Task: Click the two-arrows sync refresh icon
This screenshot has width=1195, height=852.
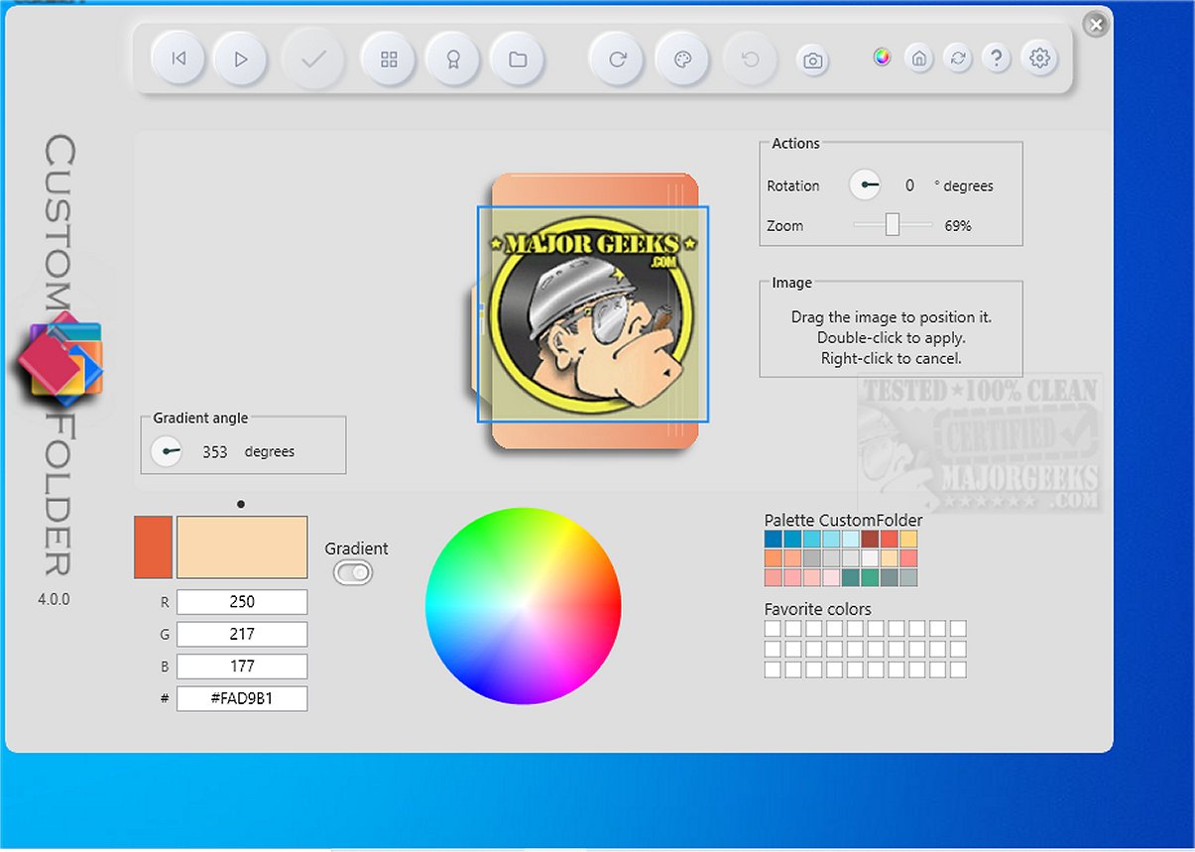Action: click(958, 59)
